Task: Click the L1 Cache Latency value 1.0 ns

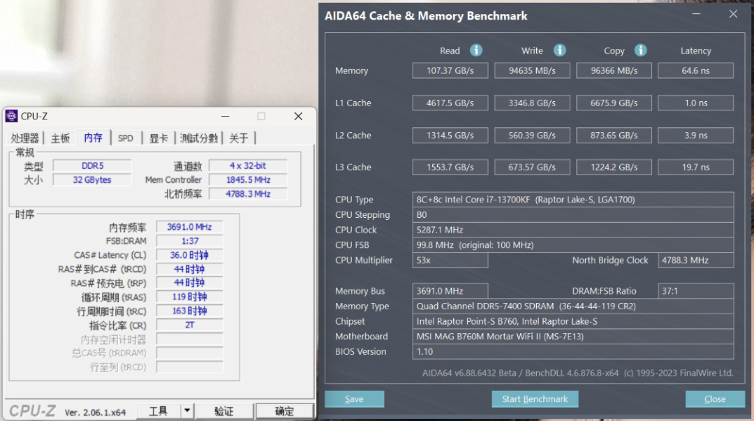Action: pyautogui.click(x=696, y=103)
